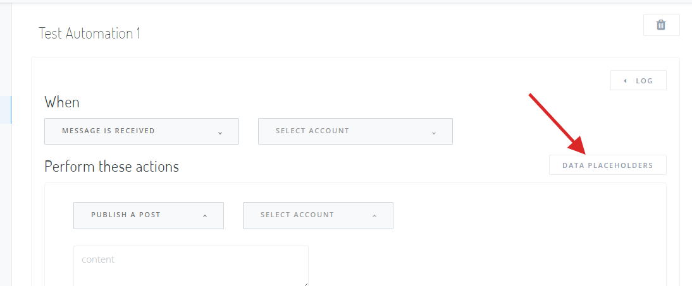Click the up-chevron icon in Publish A Post box
The height and width of the screenshot is (286, 692).
point(204,216)
